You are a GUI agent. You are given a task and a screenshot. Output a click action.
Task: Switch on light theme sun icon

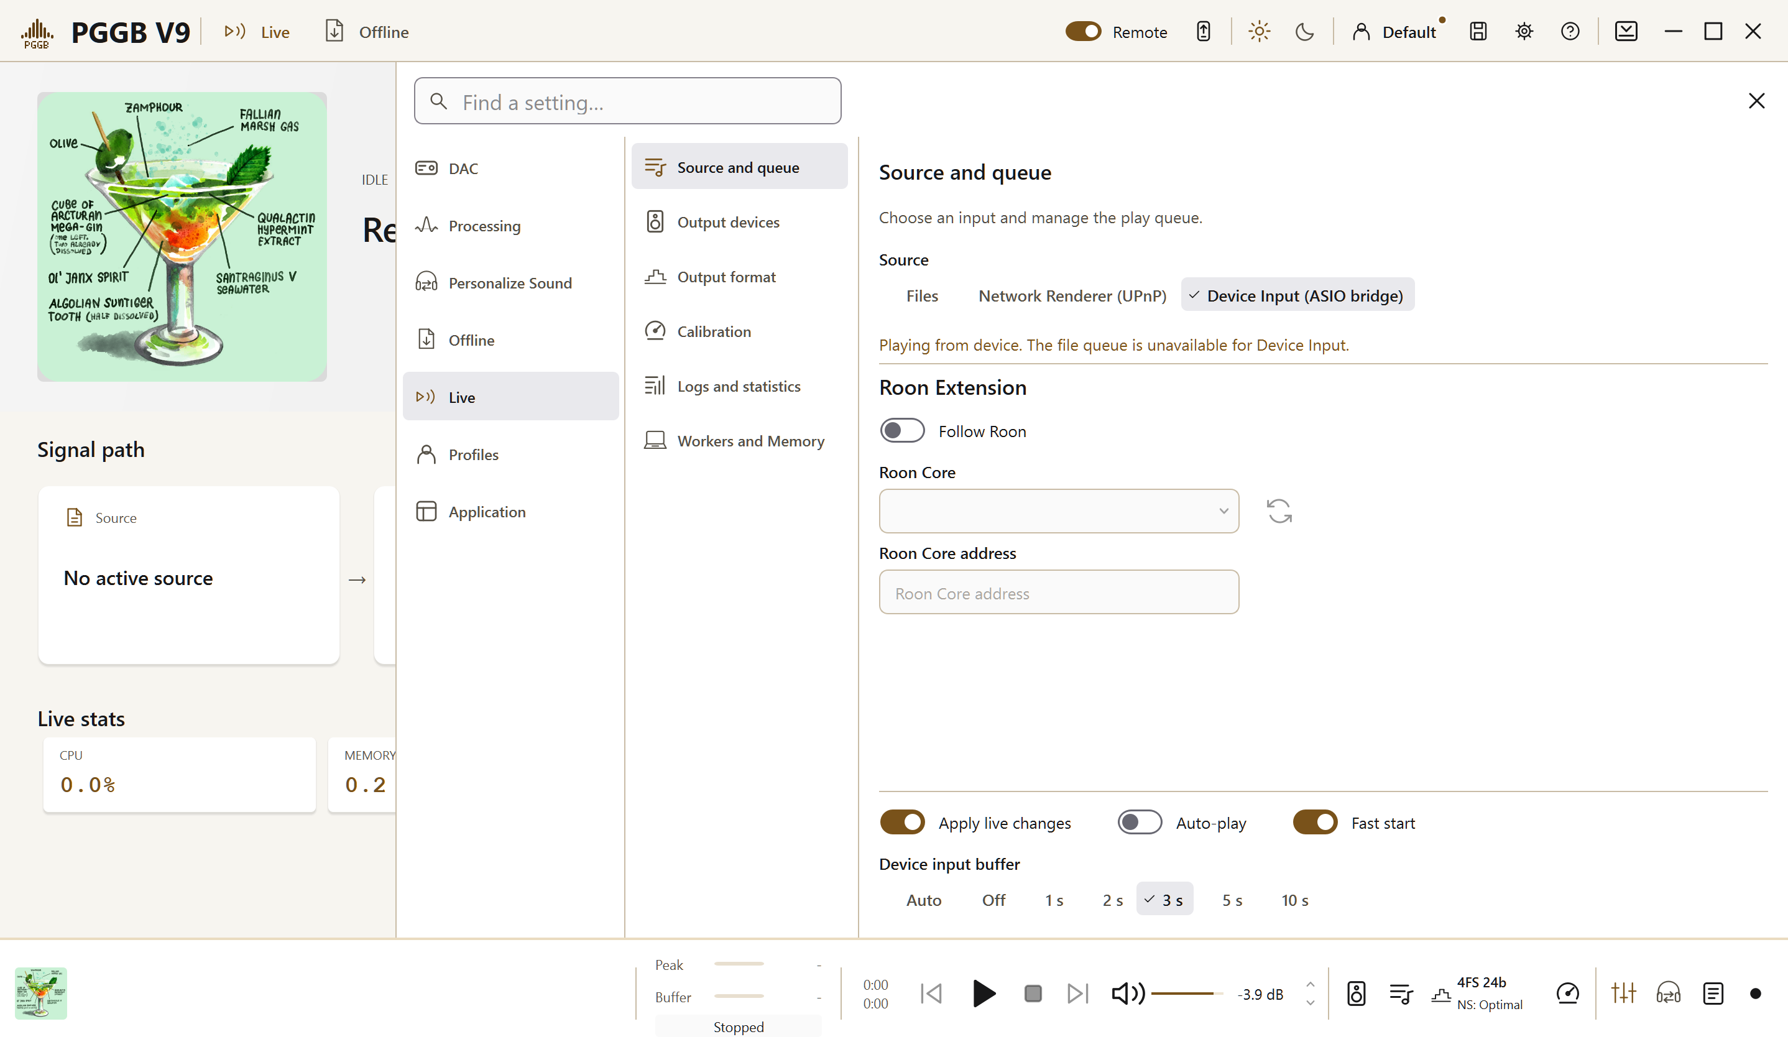pos(1259,32)
